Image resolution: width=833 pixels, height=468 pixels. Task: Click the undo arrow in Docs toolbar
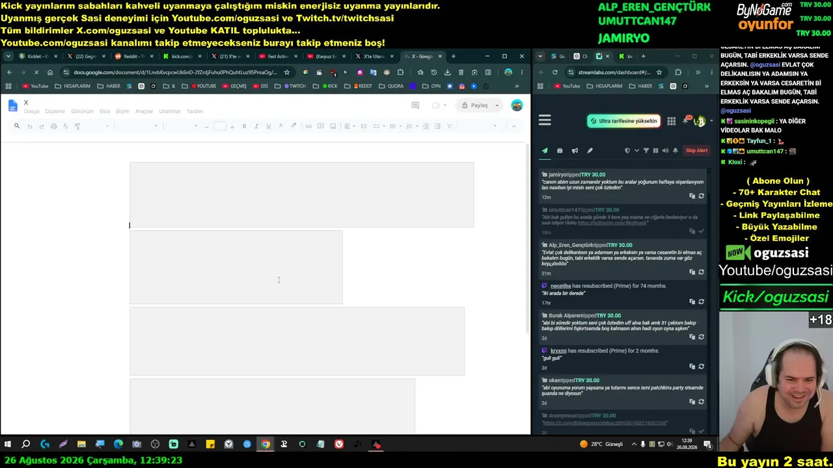(x=29, y=126)
